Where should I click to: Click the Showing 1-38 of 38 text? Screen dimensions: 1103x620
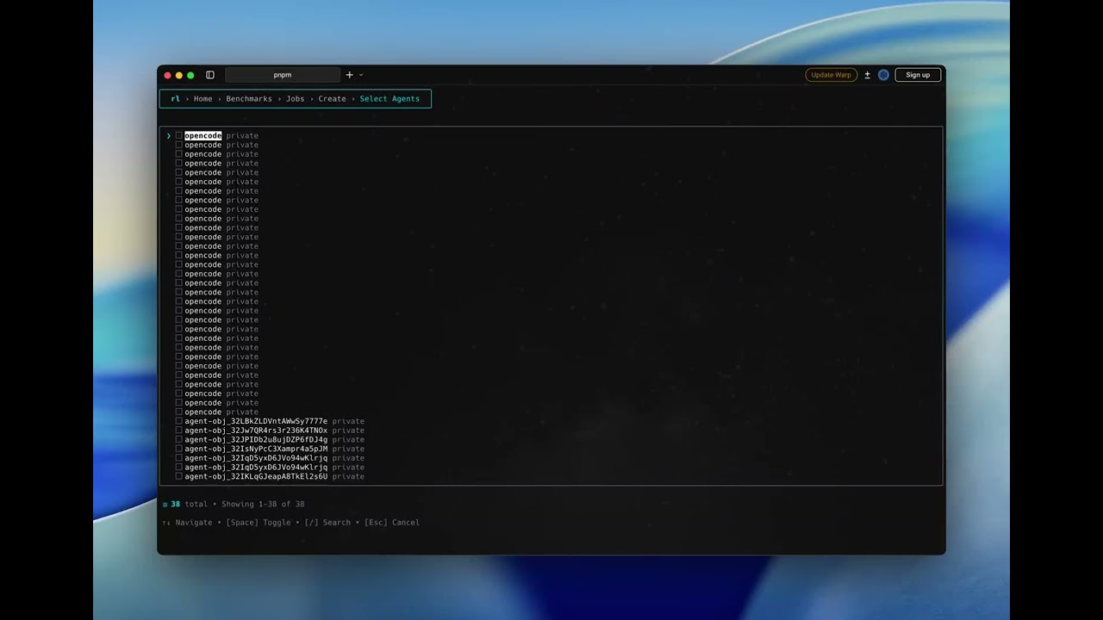coord(263,505)
